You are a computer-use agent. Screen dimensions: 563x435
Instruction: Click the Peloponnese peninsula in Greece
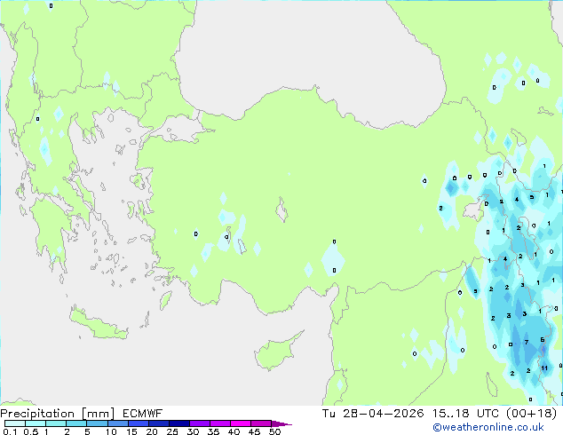(50, 230)
